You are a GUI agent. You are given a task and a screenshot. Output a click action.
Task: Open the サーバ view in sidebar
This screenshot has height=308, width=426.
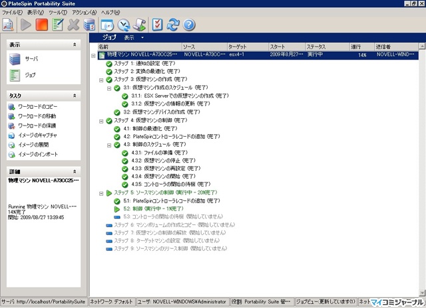24,59
